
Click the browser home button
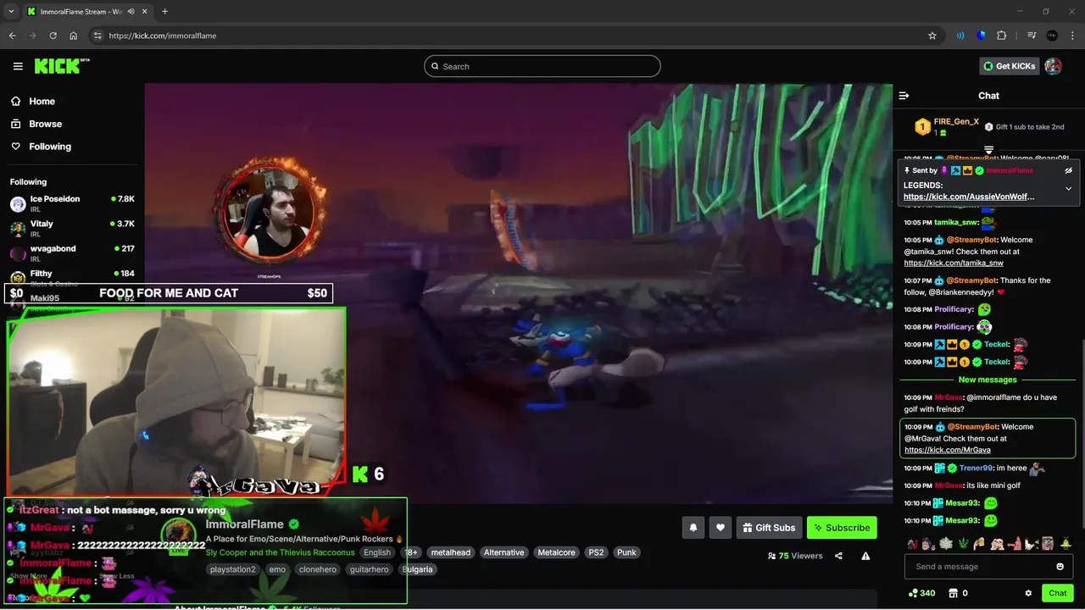[x=74, y=36]
